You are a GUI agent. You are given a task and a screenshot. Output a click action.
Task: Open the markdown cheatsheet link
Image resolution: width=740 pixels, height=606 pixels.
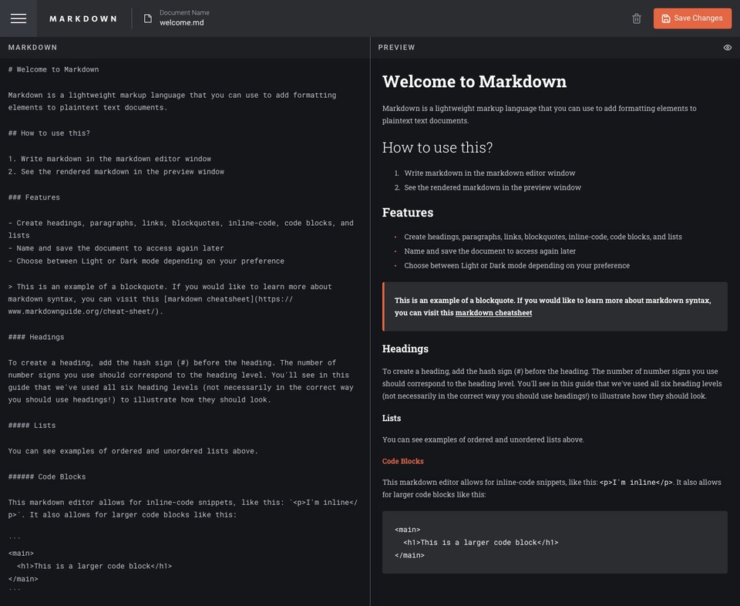click(x=493, y=312)
